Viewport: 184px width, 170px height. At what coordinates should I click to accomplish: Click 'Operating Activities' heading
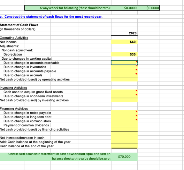click(14, 38)
